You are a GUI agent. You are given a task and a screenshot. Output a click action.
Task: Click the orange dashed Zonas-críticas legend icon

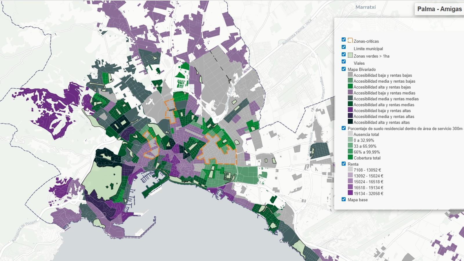[x=350, y=41]
